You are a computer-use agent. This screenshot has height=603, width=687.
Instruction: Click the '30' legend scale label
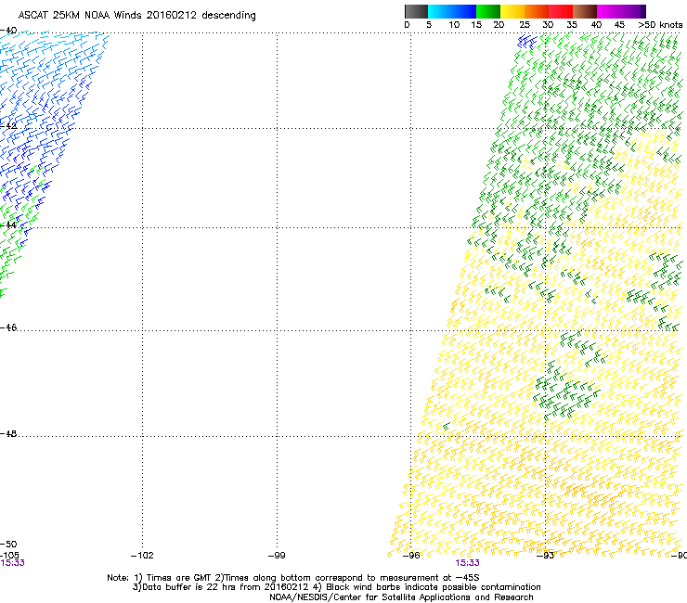tap(548, 25)
